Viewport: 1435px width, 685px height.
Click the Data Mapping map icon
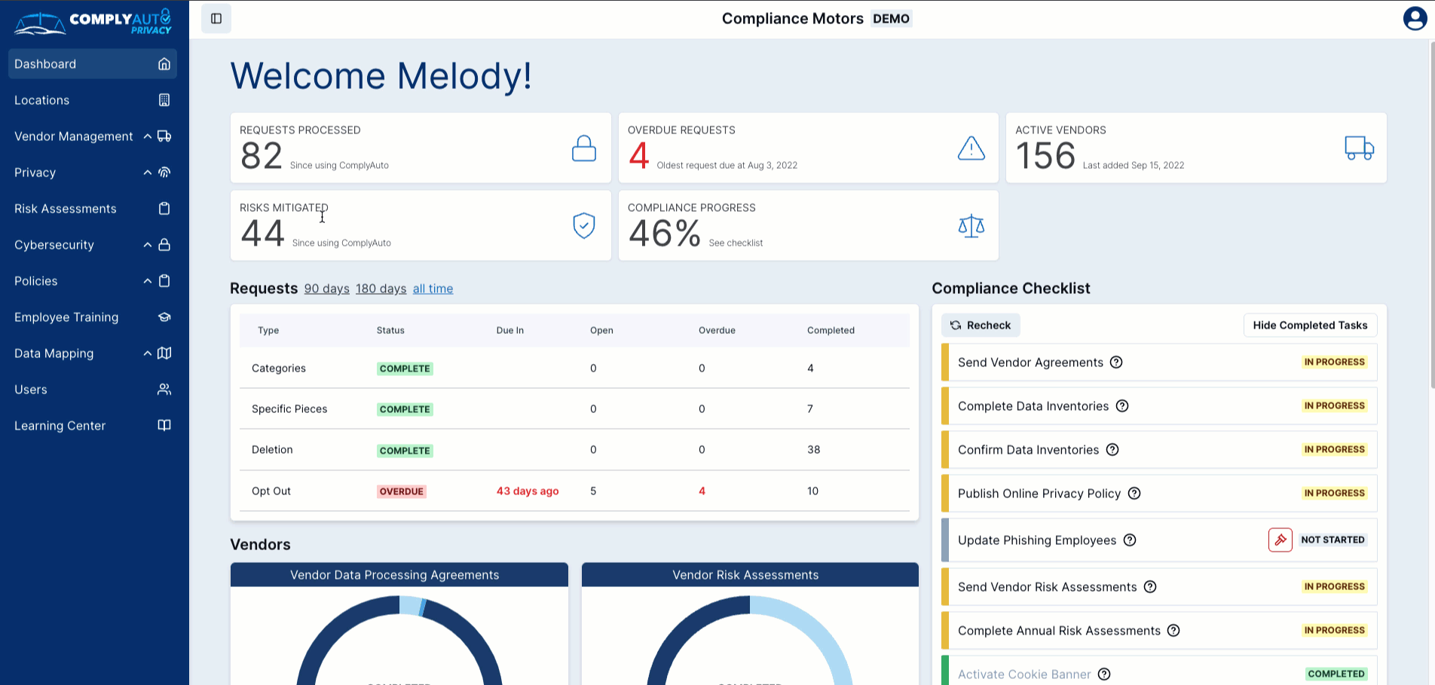click(164, 353)
